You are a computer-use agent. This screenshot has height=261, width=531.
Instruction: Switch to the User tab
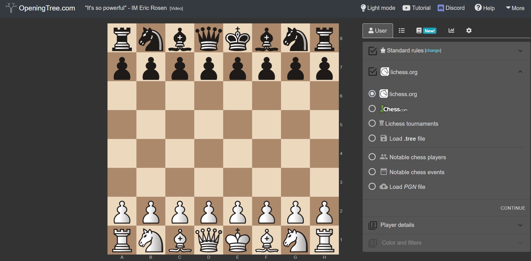pyautogui.click(x=378, y=30)
